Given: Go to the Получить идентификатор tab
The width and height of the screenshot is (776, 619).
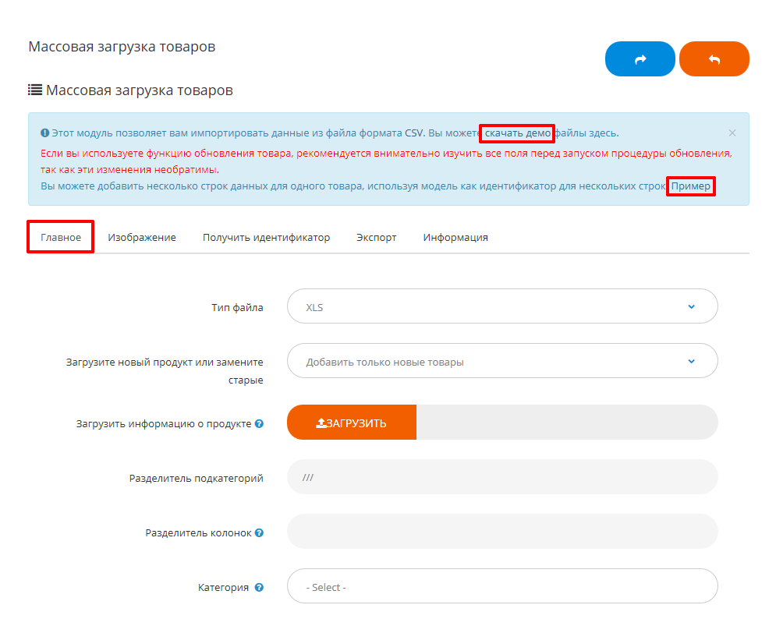Looking at the screenshot, I should pos(266,237).
